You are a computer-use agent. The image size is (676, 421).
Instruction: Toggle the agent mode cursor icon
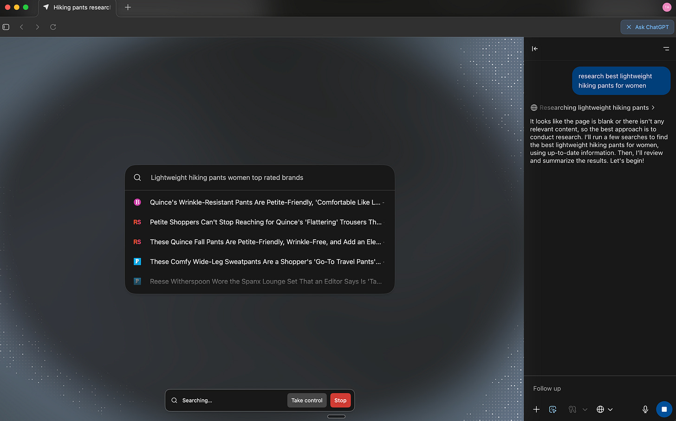pos(552,409)
